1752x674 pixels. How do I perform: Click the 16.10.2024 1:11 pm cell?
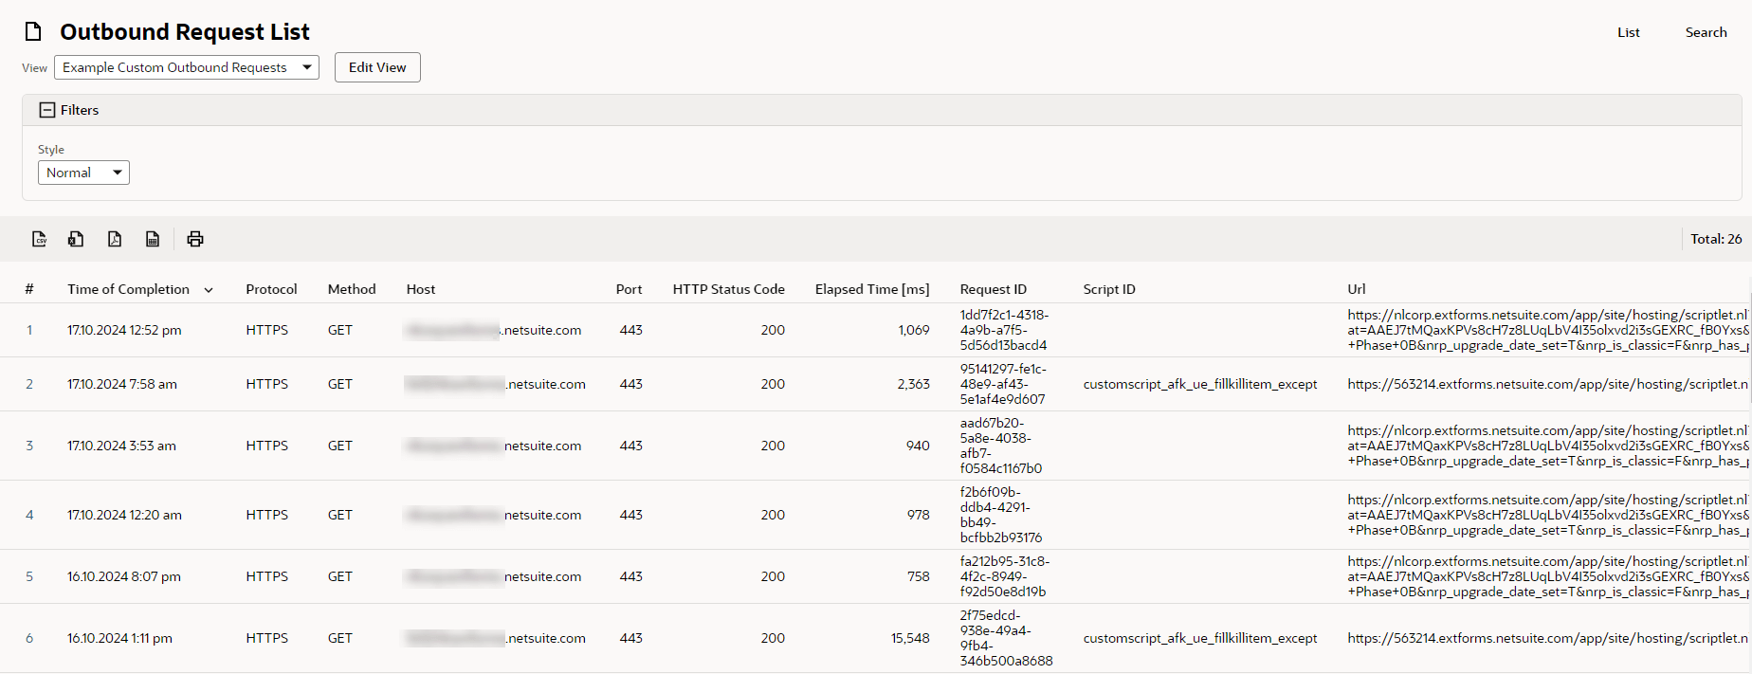[x=119, y=638]
